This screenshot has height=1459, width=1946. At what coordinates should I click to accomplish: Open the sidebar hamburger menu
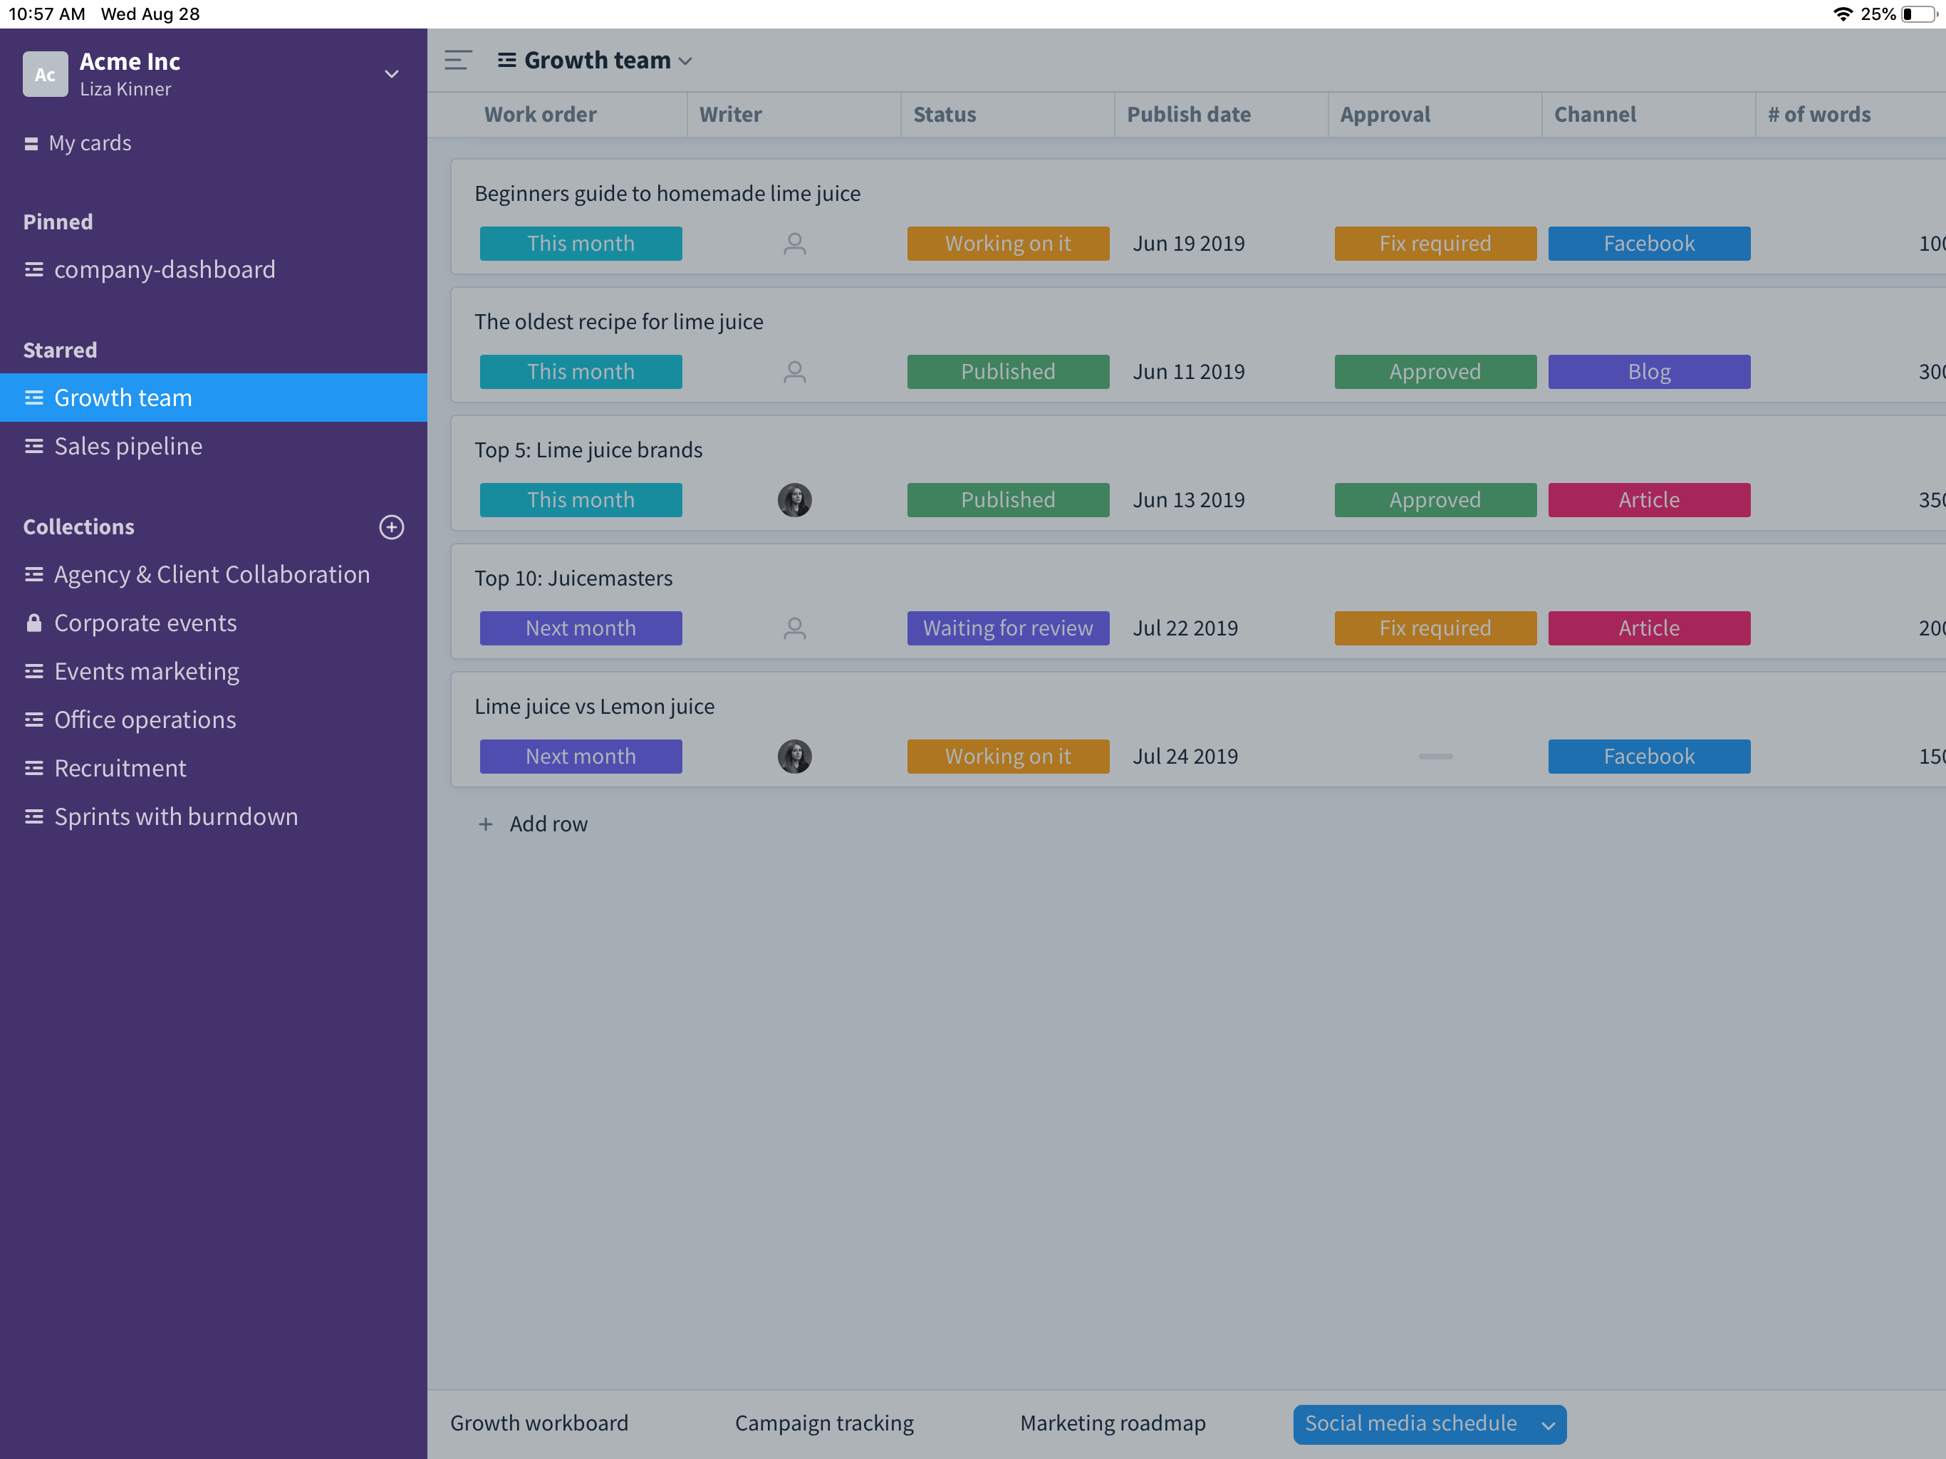[x=457, y=61]
